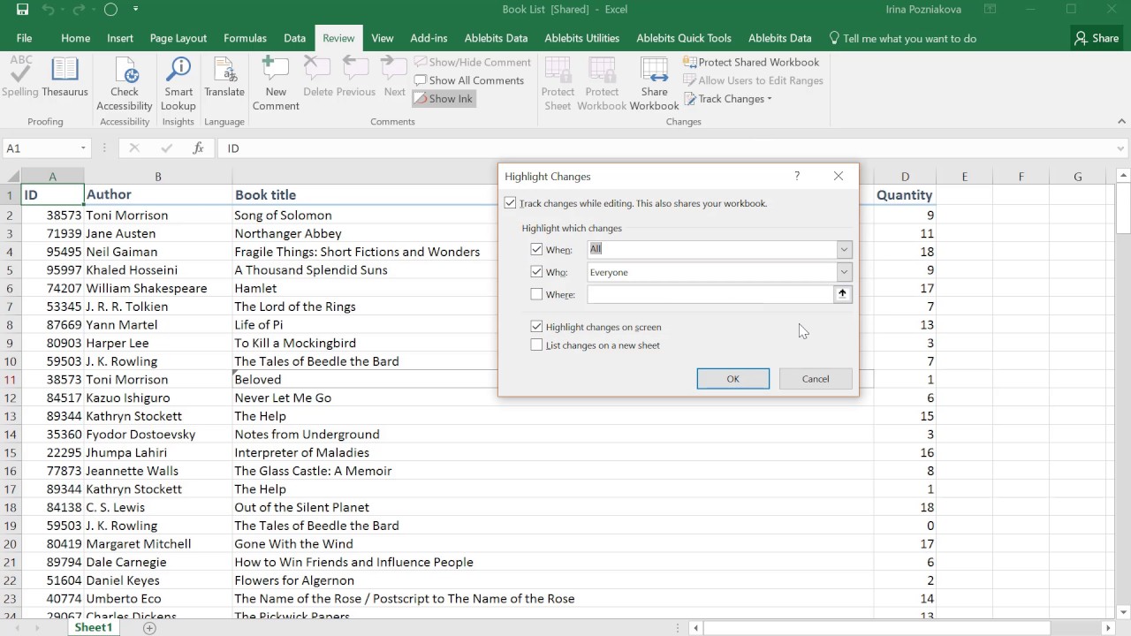Expand the Track Changes menu
This screenshot has width=1131, height=636.
click(x=728, y=99)
